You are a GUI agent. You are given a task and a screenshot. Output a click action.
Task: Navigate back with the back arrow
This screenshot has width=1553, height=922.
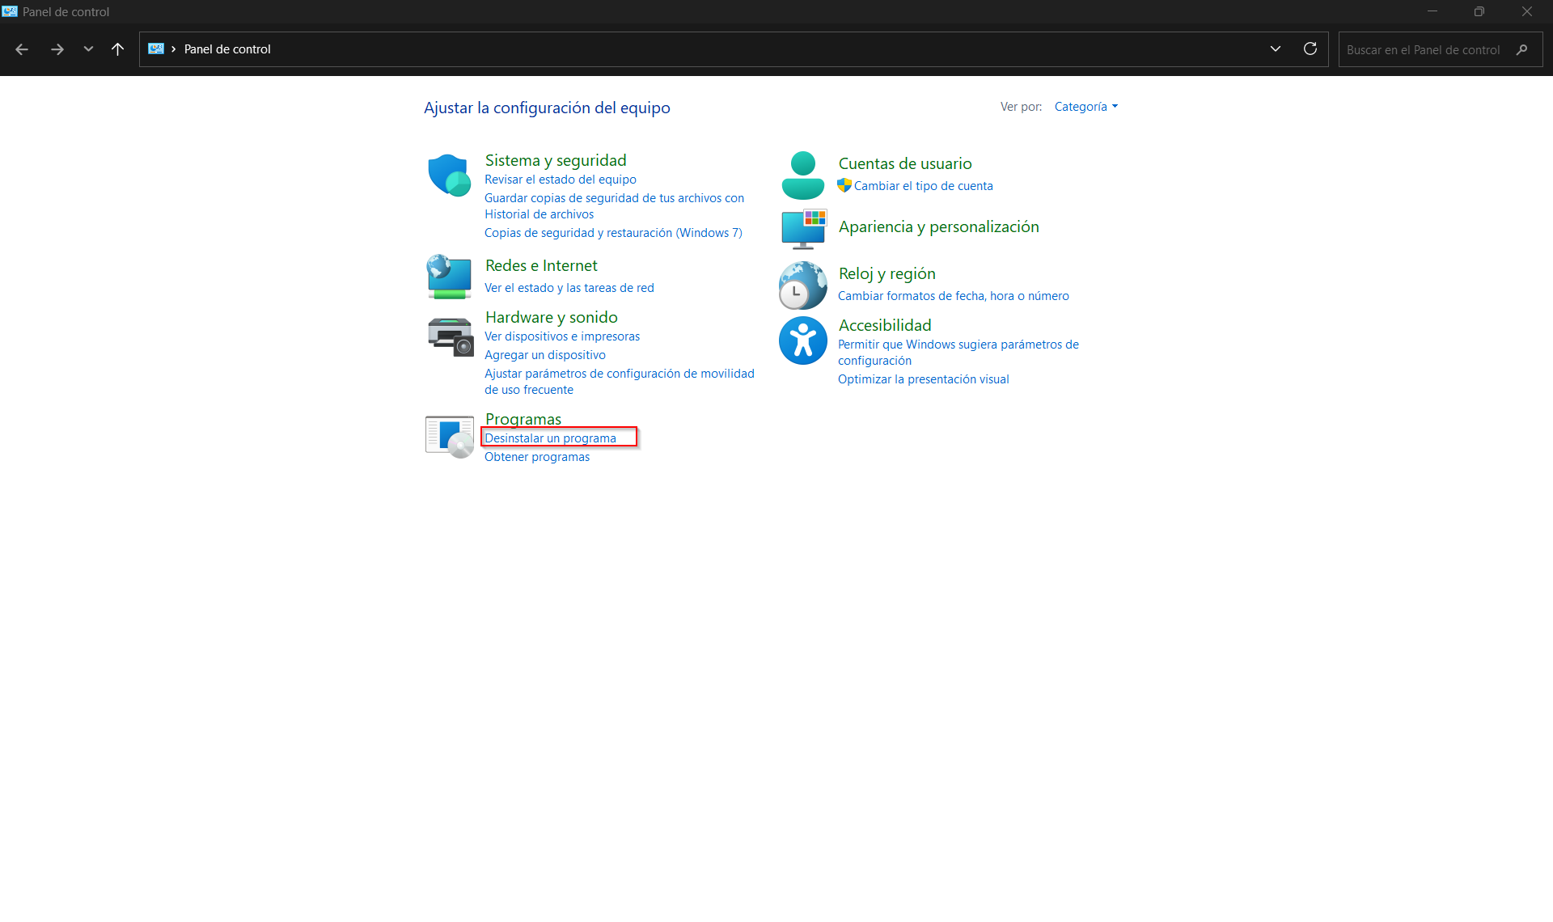[22, 49]
